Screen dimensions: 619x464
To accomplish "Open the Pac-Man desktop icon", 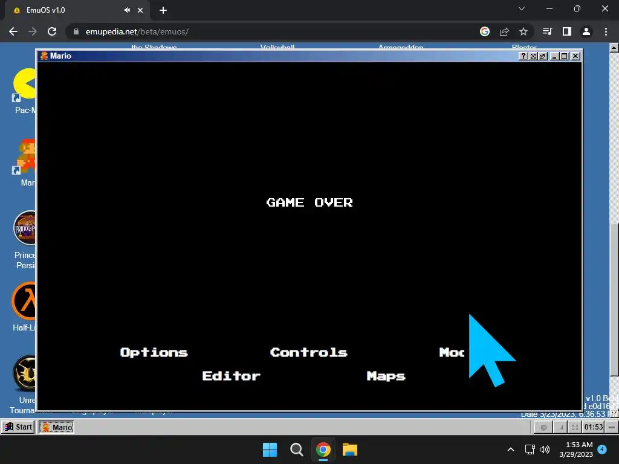I will point(24,92).
